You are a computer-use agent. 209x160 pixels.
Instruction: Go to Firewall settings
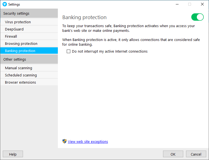click(11, 37)
